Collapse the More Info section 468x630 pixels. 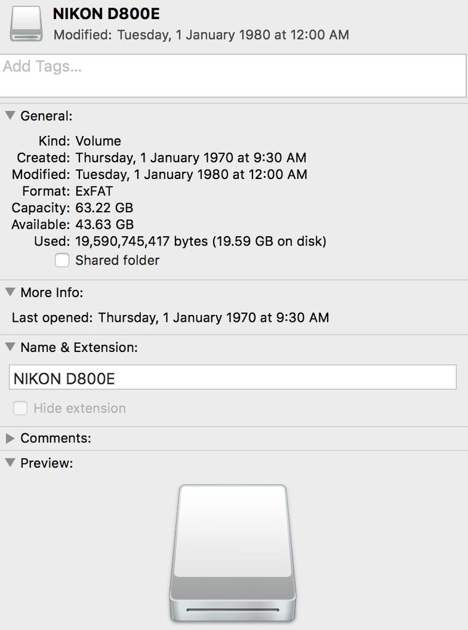click(x=10, y=292)
